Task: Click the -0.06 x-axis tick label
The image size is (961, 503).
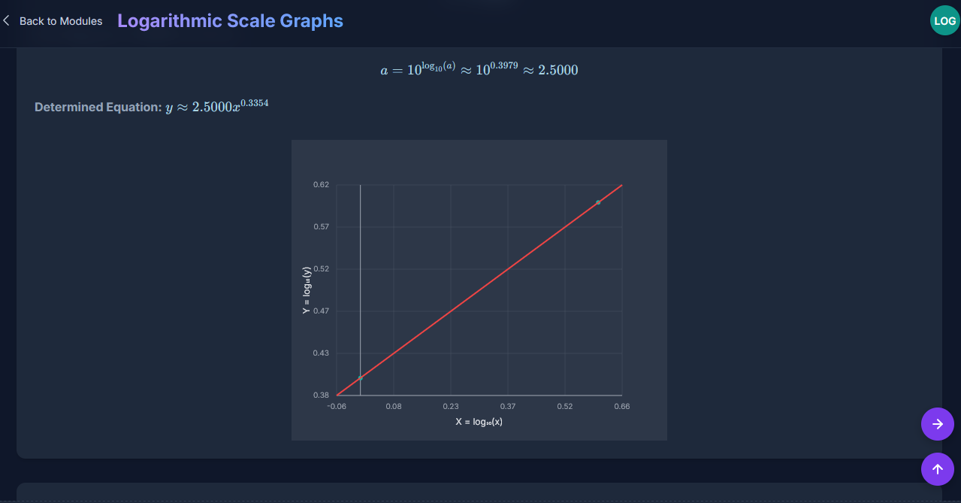Action: coord(337,407)
